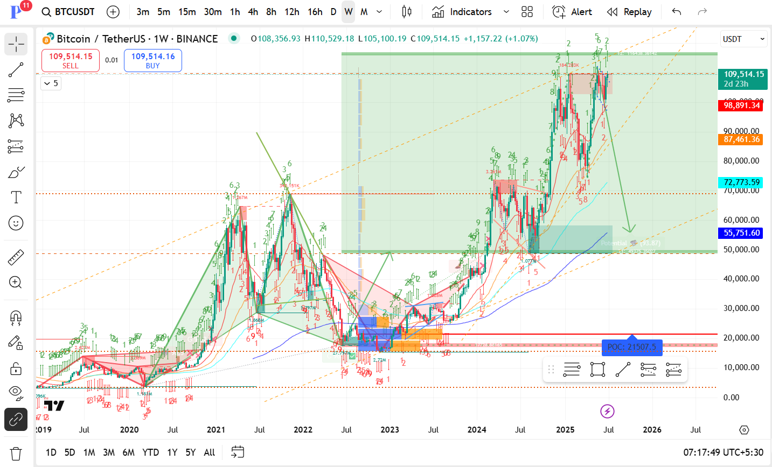Switch to the 4h timeframe
Viewport: 772px width, 467px height.
click(253, 12)
